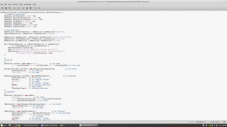
Task: Click the 'G4VPhysicalVolume* worldPV' line
Action: point(40,76)
